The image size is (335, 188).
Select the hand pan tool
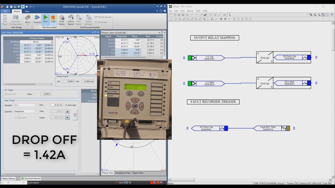point(332,15)
